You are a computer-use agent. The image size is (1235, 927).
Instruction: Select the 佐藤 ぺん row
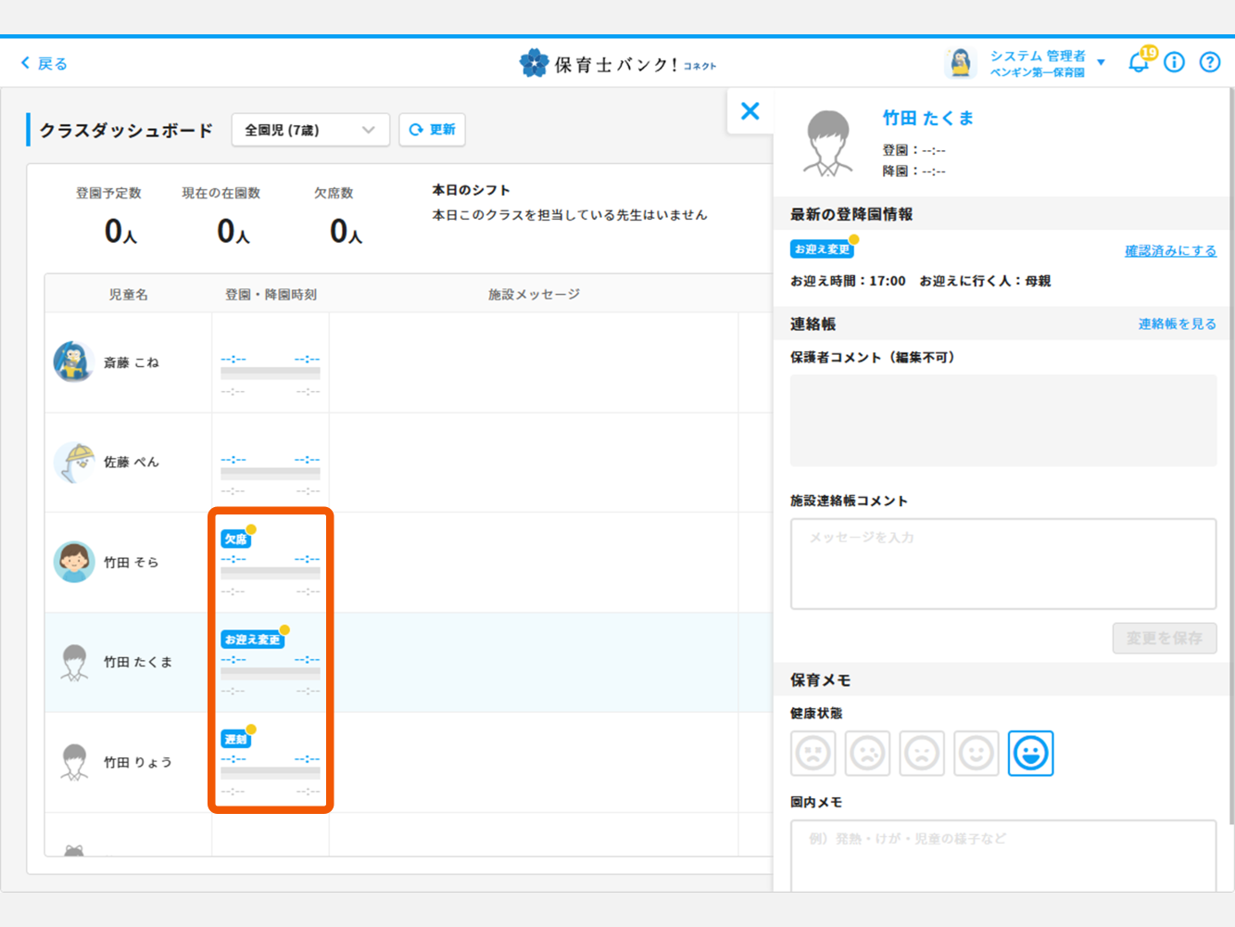coord(132,462)
